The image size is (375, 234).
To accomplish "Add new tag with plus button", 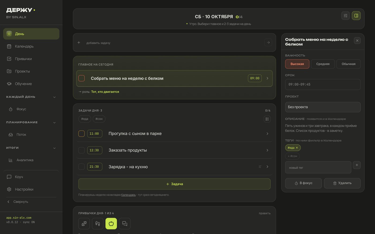I will click(x=357, y=165).
